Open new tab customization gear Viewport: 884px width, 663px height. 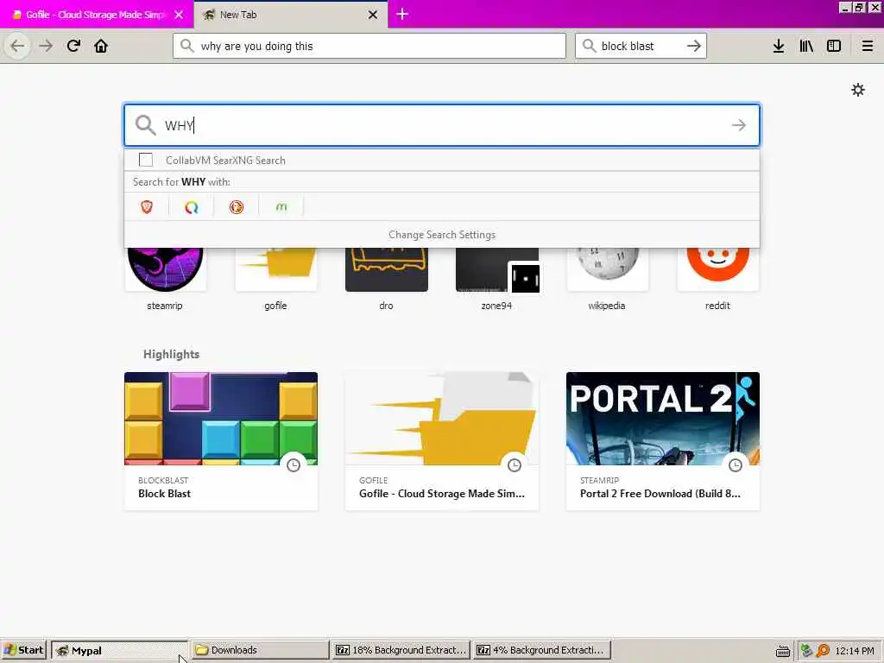tap(858, 90)
